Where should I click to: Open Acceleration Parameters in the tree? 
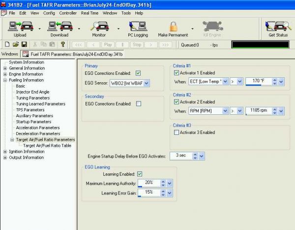tap(37, 128)
